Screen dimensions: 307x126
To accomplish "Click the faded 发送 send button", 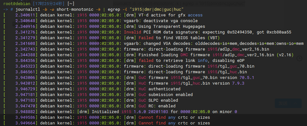I will tap(283, 103).
